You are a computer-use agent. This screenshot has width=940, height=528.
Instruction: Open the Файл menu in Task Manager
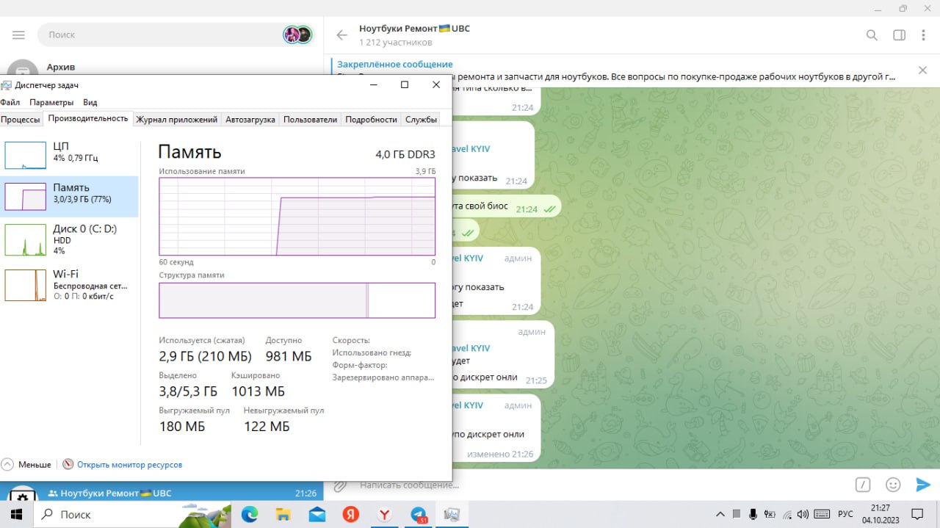(10, 103)
